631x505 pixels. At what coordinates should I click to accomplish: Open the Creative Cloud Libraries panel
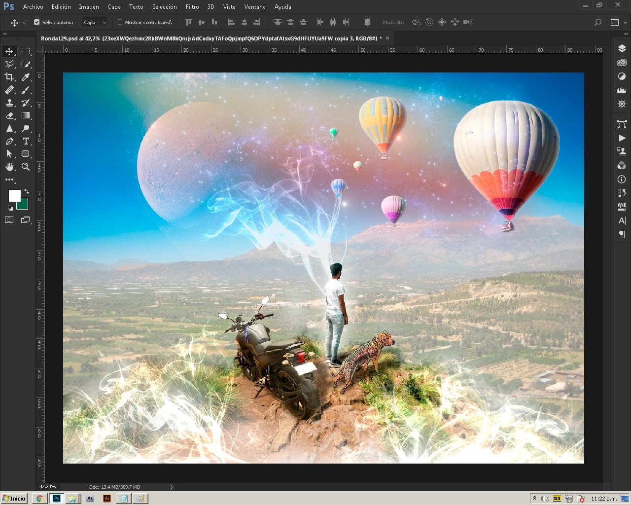point(622,63)
